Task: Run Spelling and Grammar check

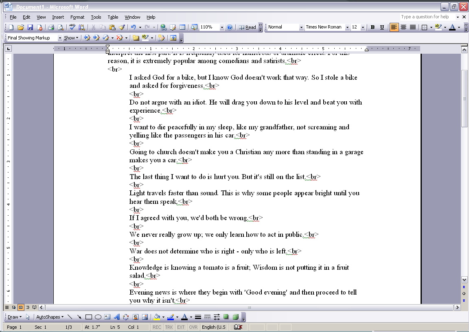Action: click(x=72, y=27)
